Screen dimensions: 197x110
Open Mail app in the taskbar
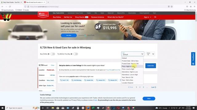tap(63, 108)
